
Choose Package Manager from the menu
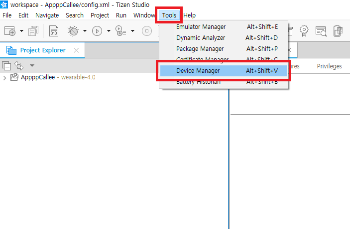pos(224,49)
